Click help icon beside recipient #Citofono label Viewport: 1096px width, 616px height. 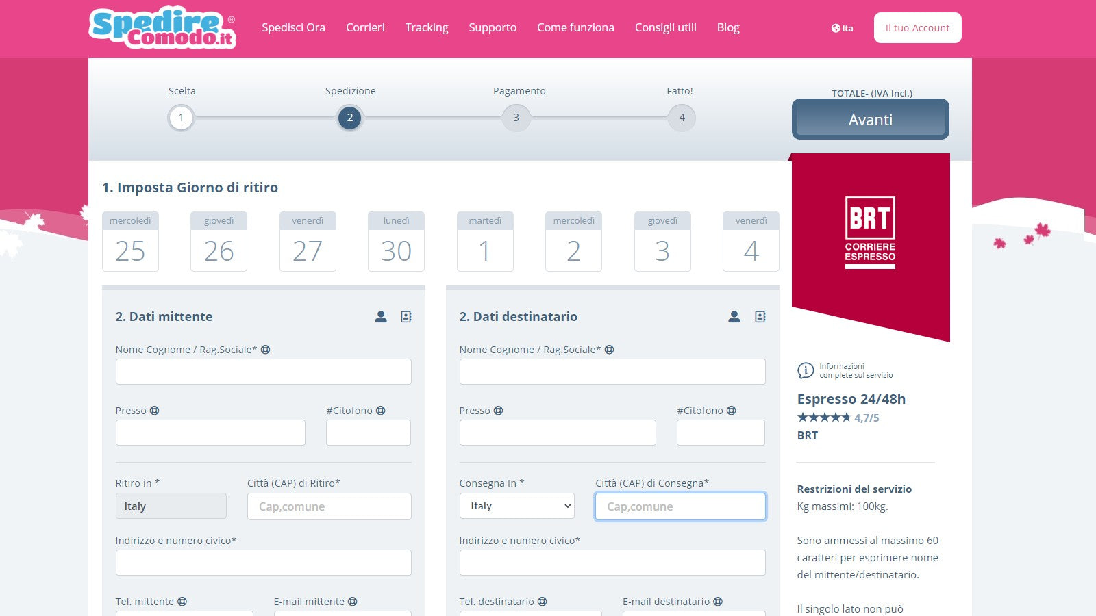point(732,411)
